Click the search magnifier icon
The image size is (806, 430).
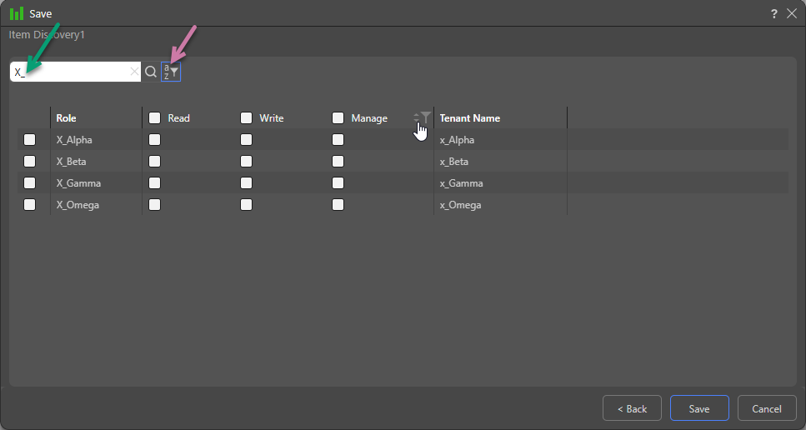(151, 72)
